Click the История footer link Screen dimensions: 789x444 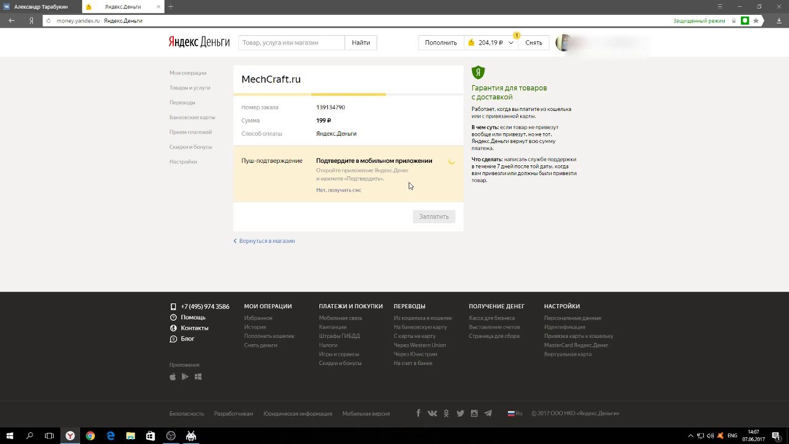coord(255,327)
